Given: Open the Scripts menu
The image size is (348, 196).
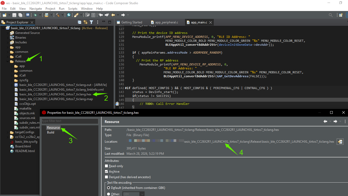Looking at the screenshot, I should pyautogui.click(x=73, y=9).
